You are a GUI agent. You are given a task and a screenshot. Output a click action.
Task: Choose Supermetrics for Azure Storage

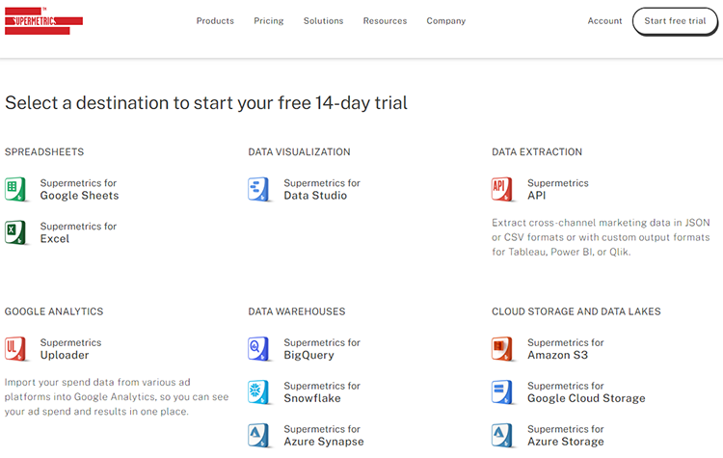pos(566,436)
